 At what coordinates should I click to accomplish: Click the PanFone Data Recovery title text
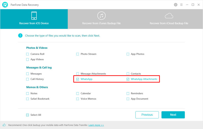25,5
